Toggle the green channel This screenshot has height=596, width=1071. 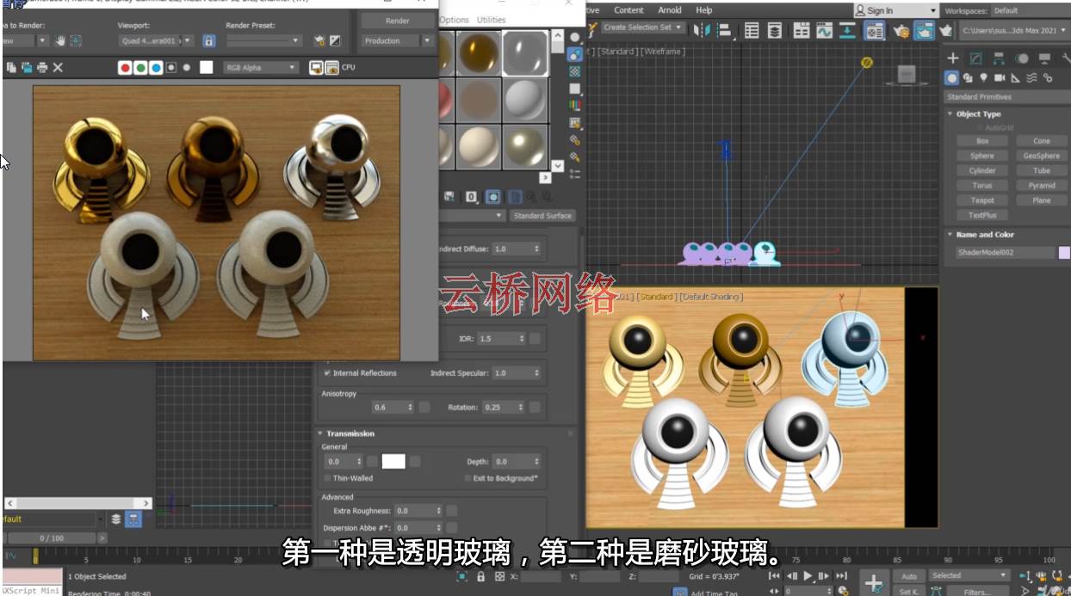(140, 67)
